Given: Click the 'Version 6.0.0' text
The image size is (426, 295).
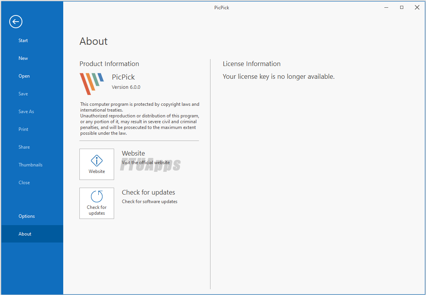Looking at the screenshot, I should click(x=126, y=87).
